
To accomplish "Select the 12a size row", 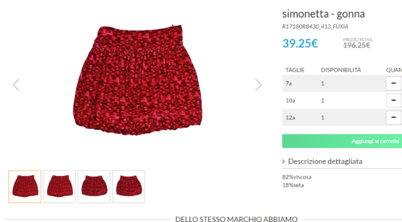I will click(342, 118).
